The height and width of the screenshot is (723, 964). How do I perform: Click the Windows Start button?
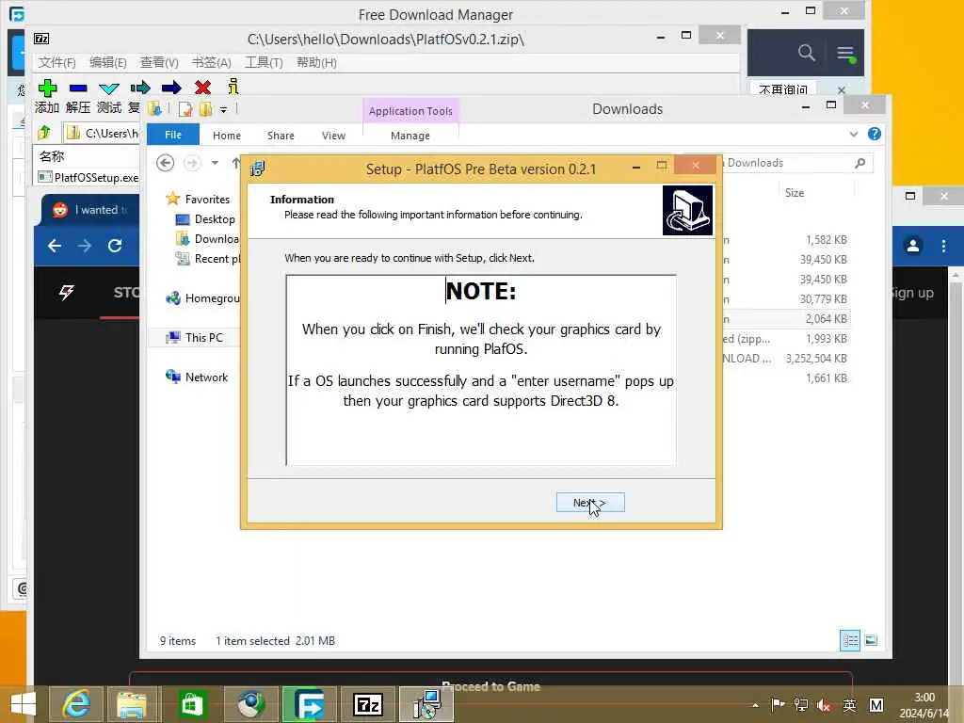point(24,704)
